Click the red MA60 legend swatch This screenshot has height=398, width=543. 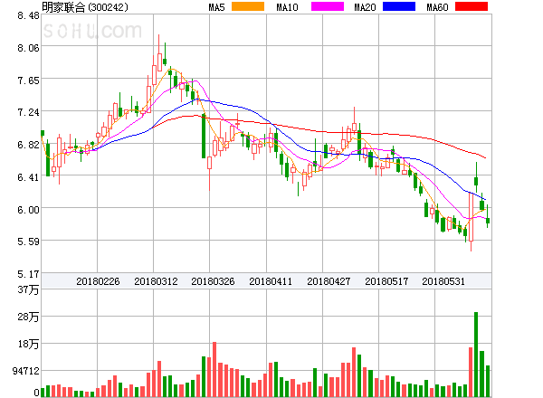point(472,6)
